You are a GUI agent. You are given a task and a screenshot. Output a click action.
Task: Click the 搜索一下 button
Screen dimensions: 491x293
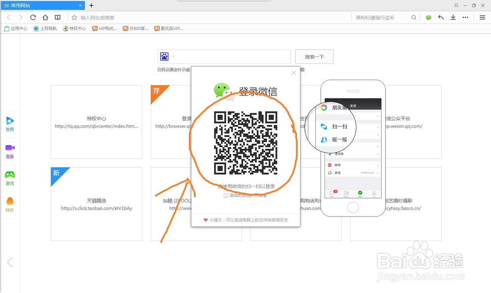(x=314, y=56)
